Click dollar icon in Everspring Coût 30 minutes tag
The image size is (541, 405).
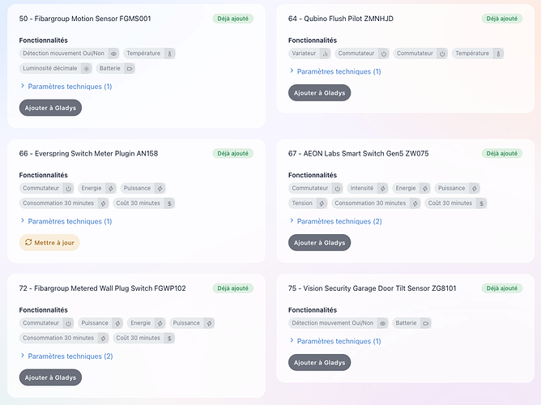click(x=169, y=203)
